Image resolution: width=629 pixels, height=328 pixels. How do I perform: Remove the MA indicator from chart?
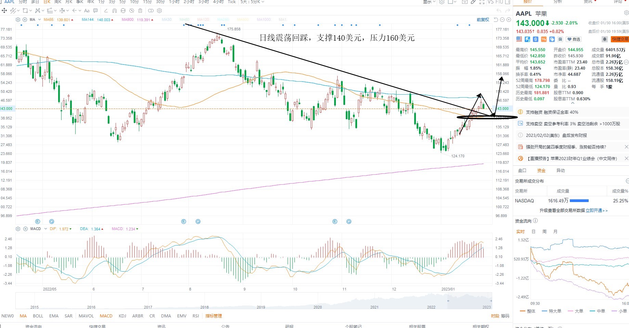(x=25, y=19)
